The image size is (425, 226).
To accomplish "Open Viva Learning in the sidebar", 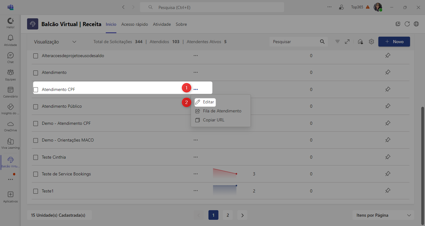I will coord(10,143).
